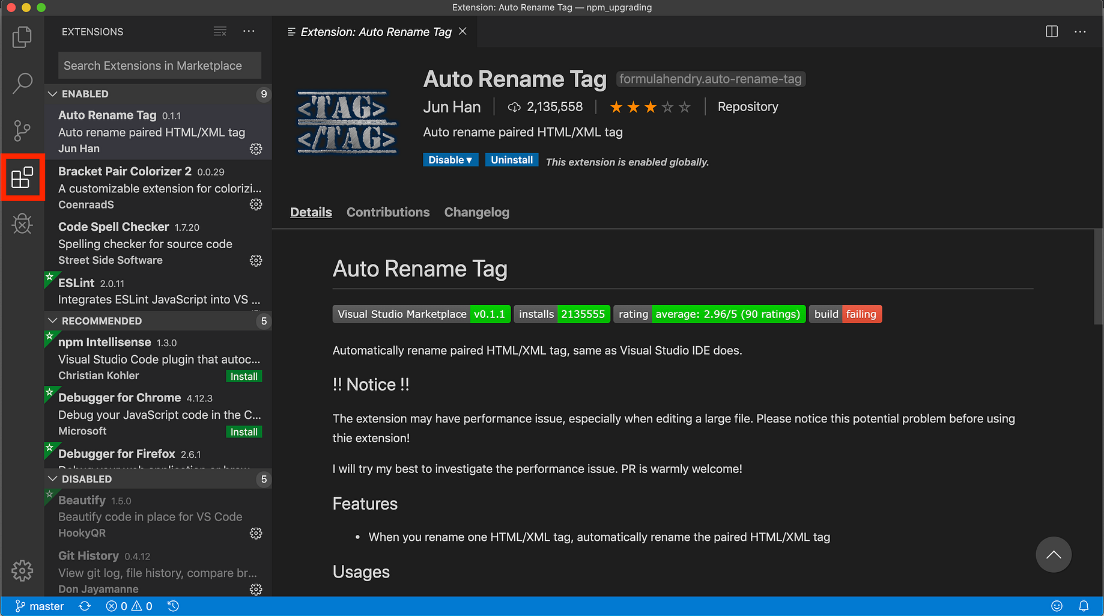Open the Explorer sidebar icon
Image resolution: width=1104 pixels, height=616 pixels.
[x=22, y=37]
